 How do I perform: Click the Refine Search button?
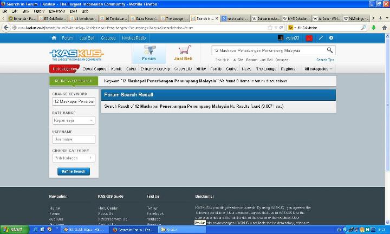click(74, 171)
